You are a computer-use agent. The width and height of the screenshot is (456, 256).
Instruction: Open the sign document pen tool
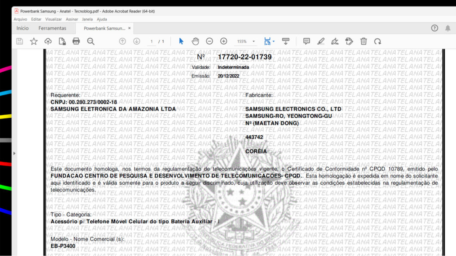pos(335,41)
